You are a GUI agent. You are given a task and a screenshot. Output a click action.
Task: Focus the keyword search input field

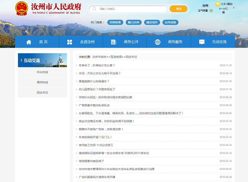[x=130, y=8]
